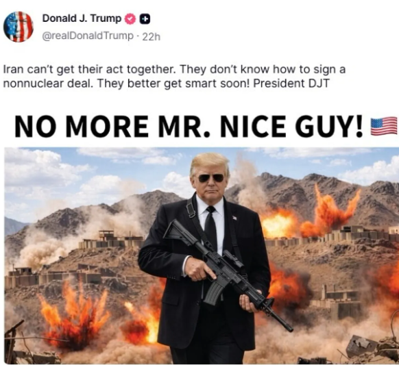The height and width of the screenshot is (365, 399).
Task: Click the aviator sunglasses in the image
Action: (211, 178)
